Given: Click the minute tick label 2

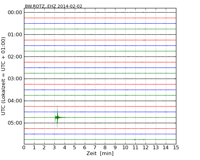Looking at the screenshot, I should pyautogui.click(x=44, y=148).
